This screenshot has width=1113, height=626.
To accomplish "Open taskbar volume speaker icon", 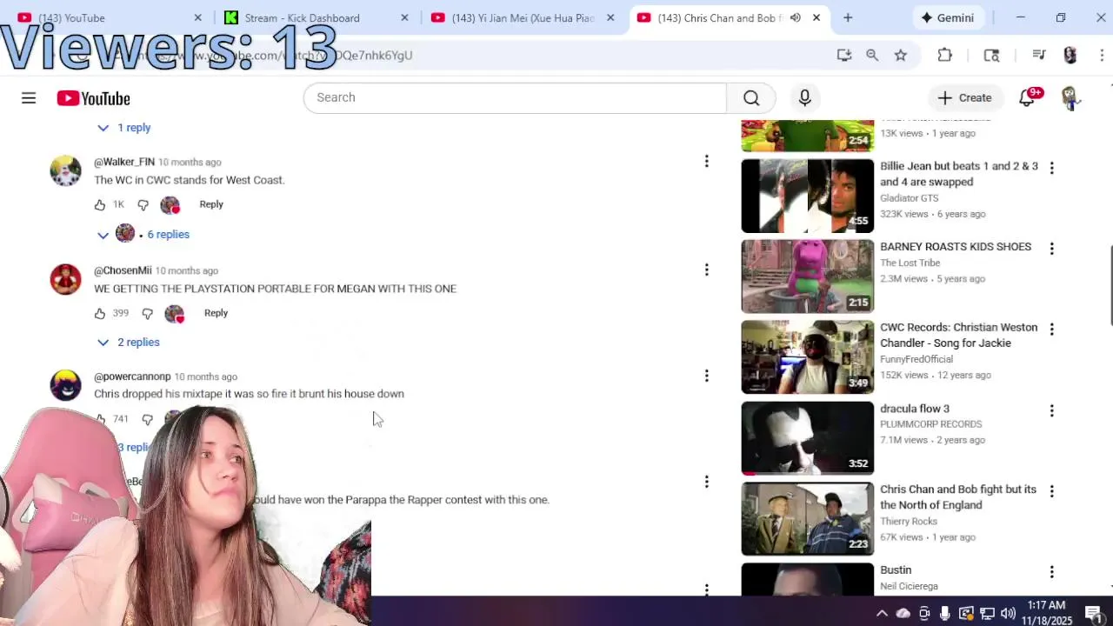I will pos(1008,613).
